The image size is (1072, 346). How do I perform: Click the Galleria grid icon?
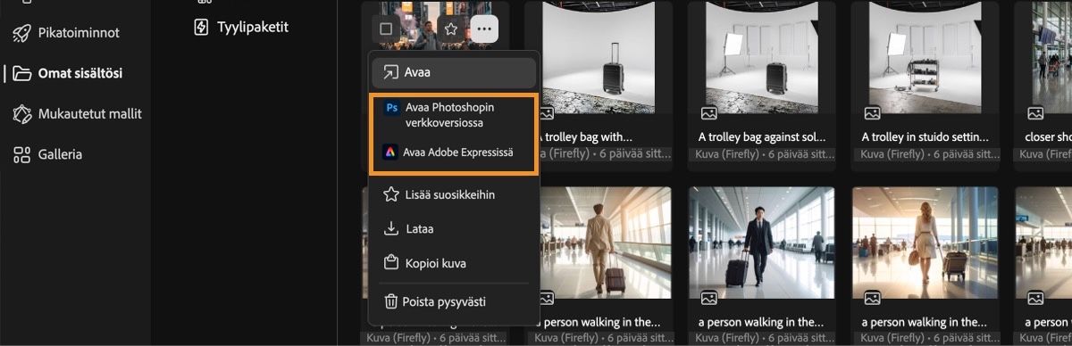(22, 154)
